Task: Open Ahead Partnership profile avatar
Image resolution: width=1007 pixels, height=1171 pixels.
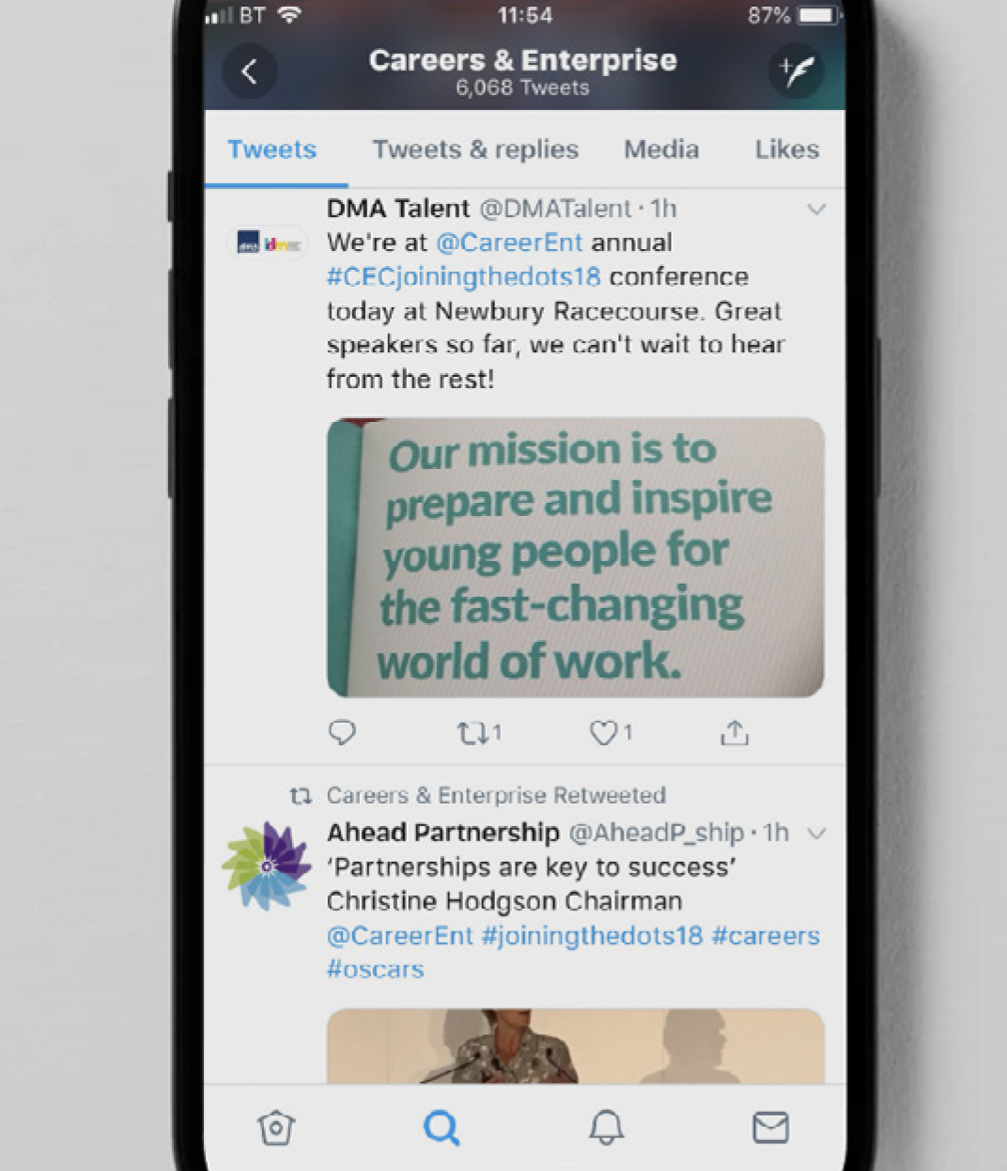Action: click(268, 866)
